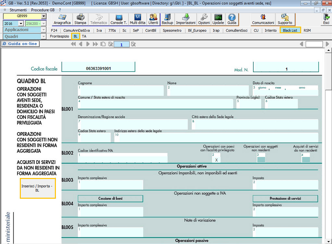Open the GB999 company dropdown
This screenshot has height=244, width=332.
44,16
